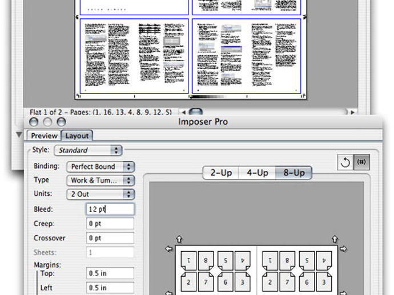Select page 1 icon in left sheet half
This screenshot has height=295, width=394.
[188, 260]
